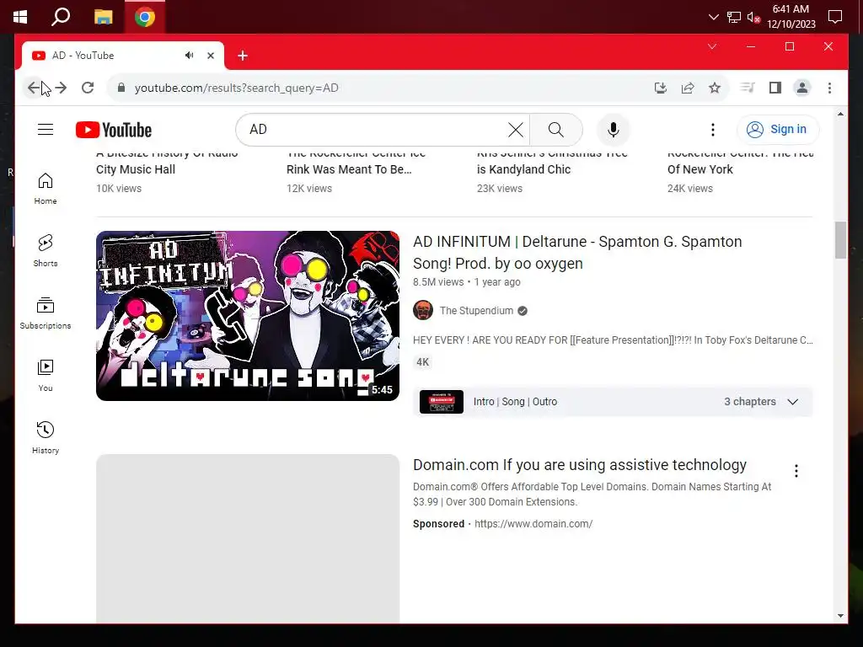
Task: Open Subscriptions in sidebar
Action: [x=46, y=313]
